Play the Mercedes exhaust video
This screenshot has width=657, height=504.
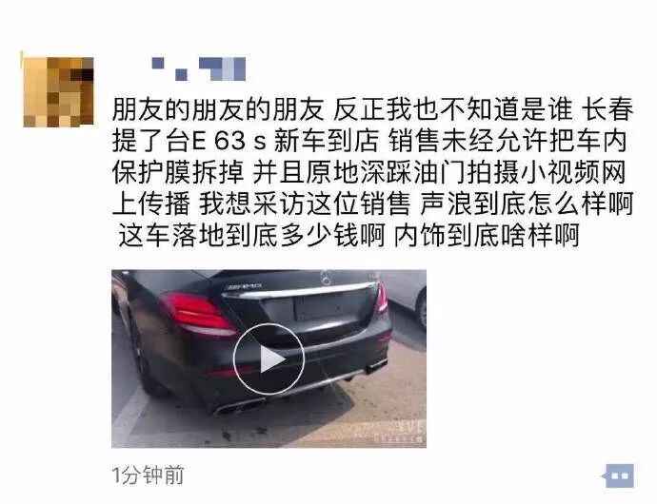coord(269,359)
